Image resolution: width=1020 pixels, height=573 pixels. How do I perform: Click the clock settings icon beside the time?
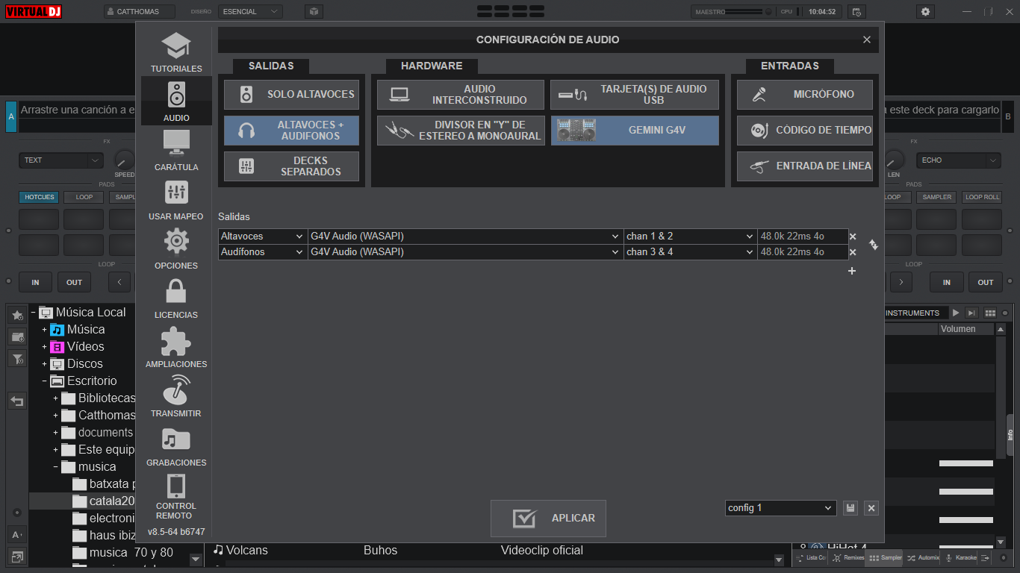click(x=856, y=11)
